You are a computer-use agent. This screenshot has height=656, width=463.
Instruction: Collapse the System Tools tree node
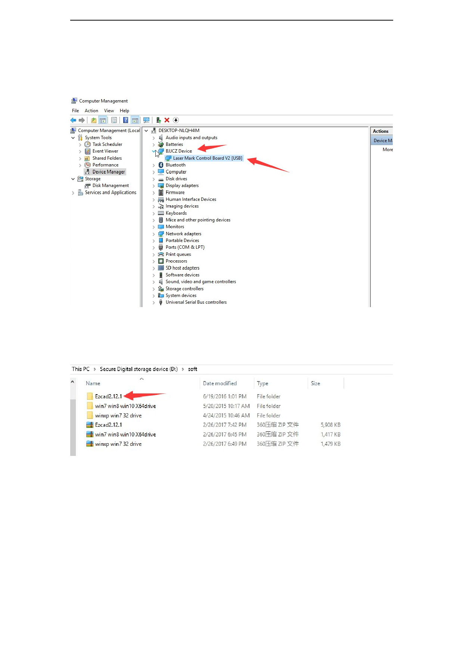click(73, 138)
